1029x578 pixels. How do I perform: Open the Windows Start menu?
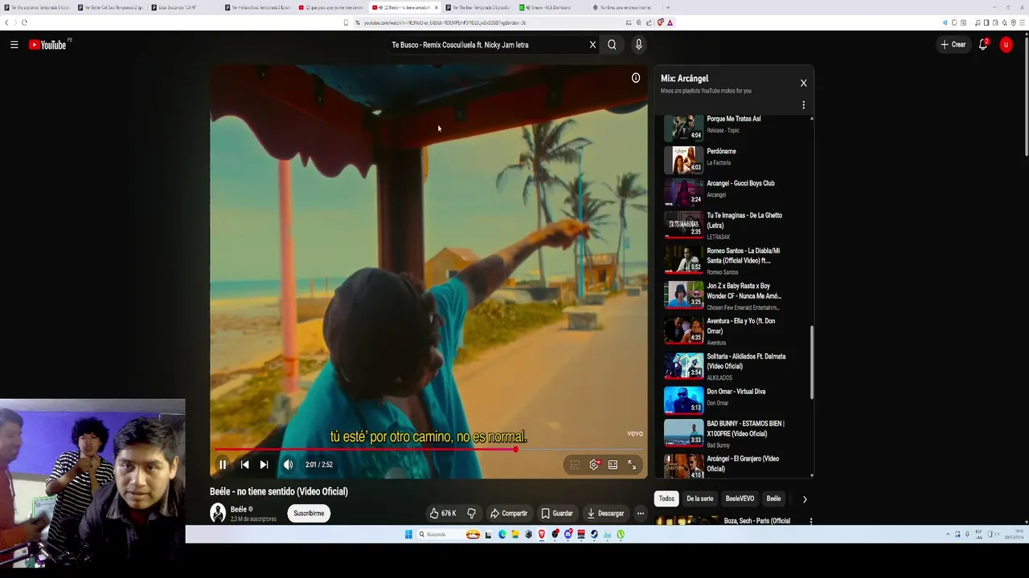408,535
